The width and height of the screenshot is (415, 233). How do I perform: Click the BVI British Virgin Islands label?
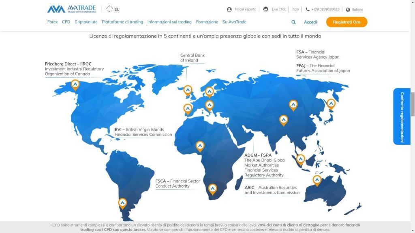click(x=143, y=132)
